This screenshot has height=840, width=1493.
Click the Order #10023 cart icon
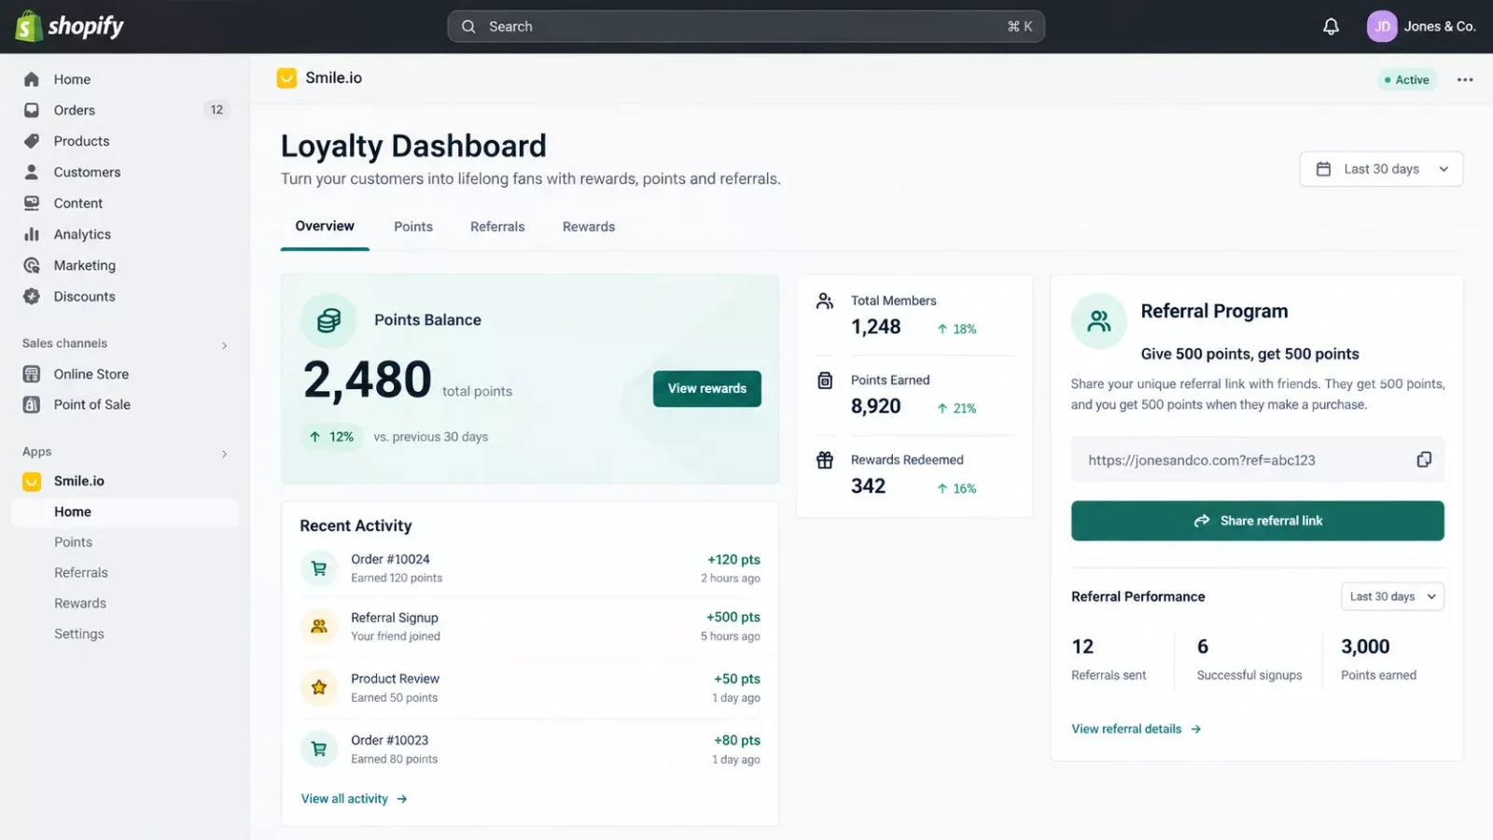pyautogui.click(x=319, y=749)
